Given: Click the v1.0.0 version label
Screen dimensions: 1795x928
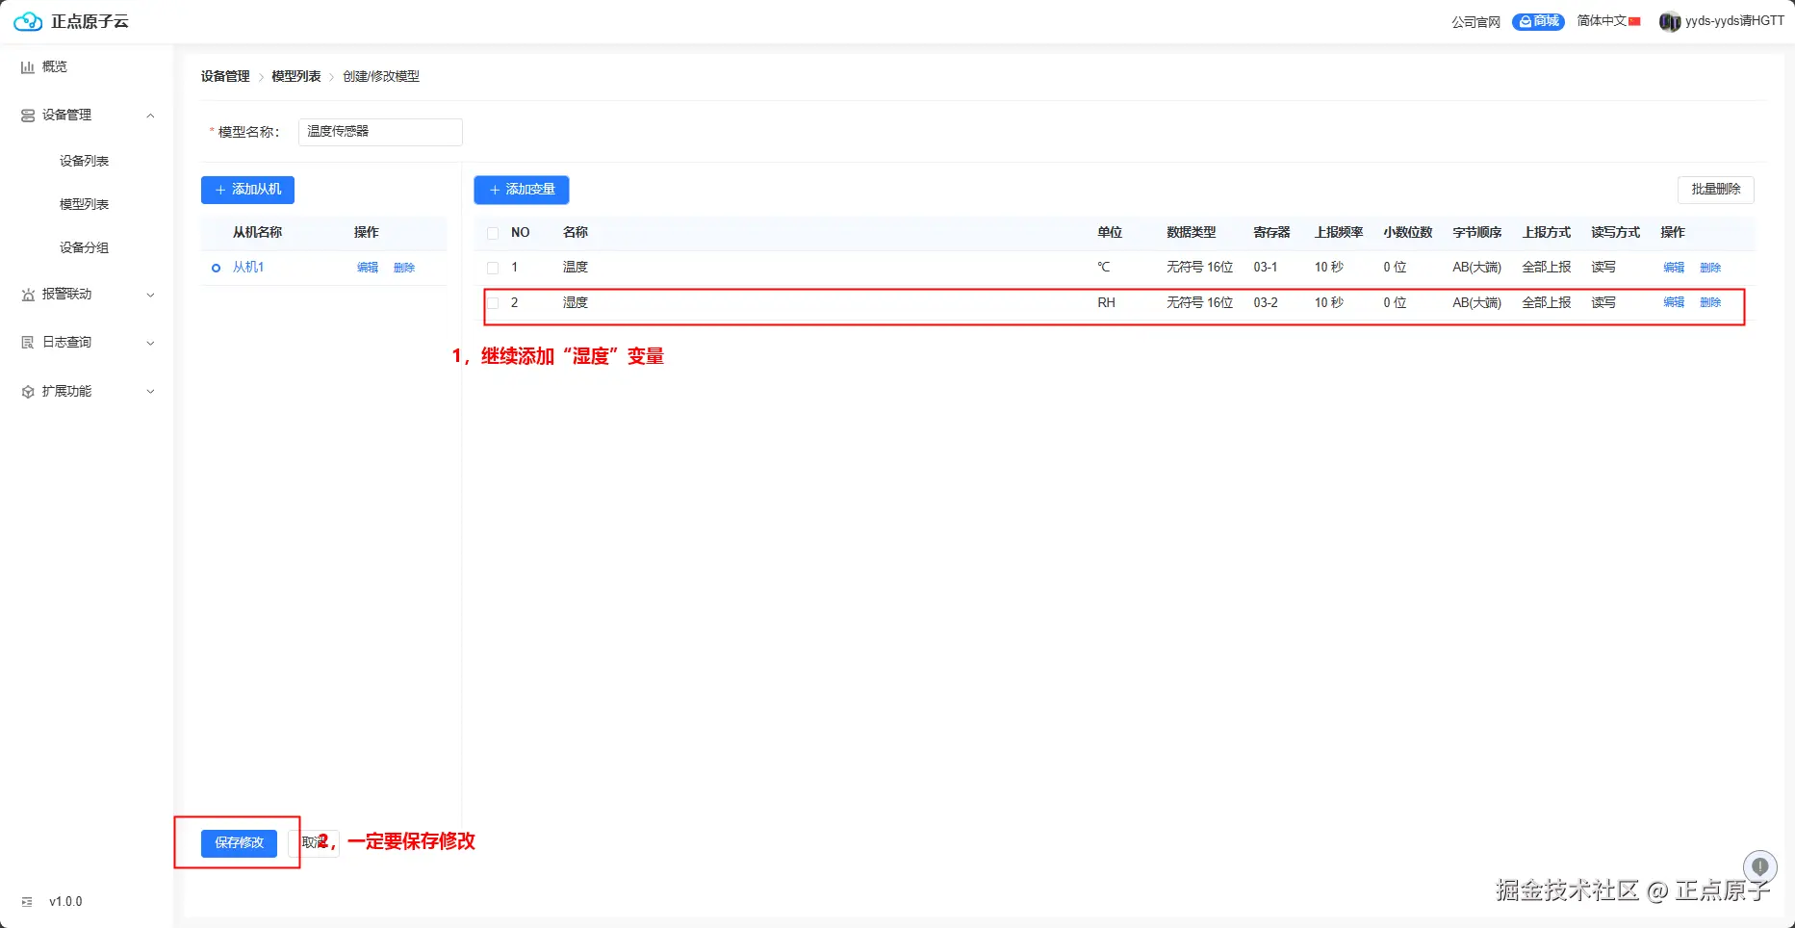Looking at the screenshot, I should click(x=65, y=902).
